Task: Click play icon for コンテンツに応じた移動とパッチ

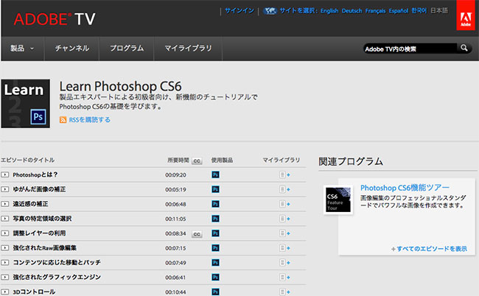Action: pyautogui.click(x=4, y=262)
